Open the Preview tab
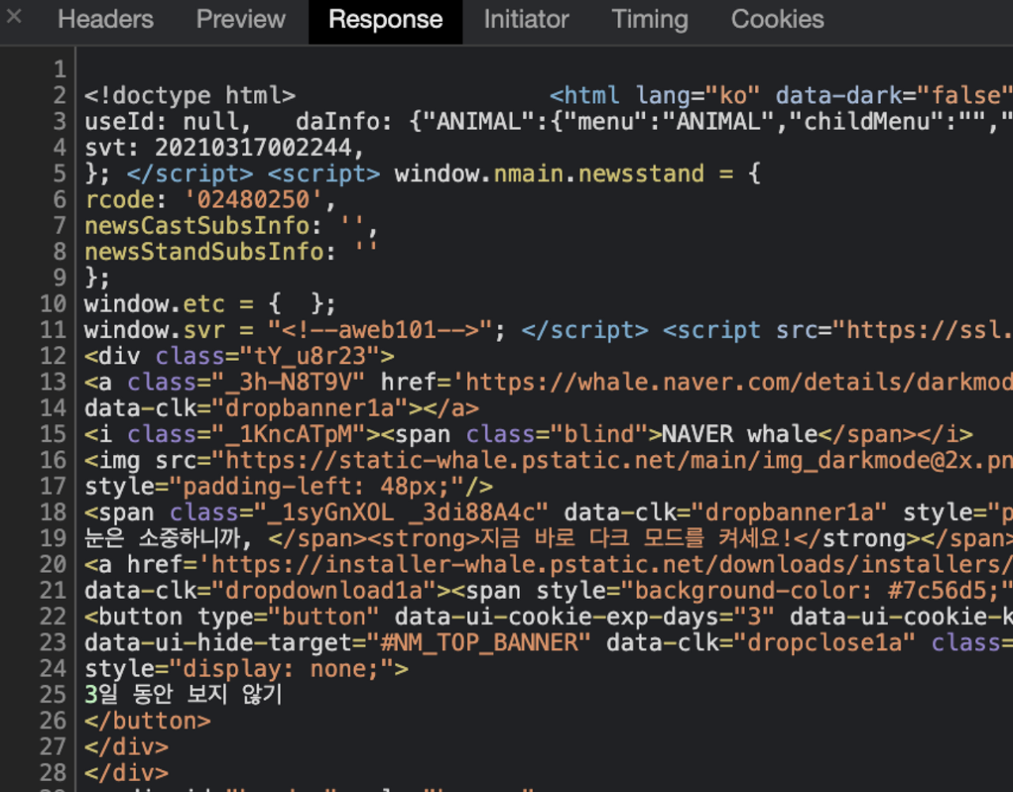The width and height of the screenshot is (1013, 792). (241, 20)
